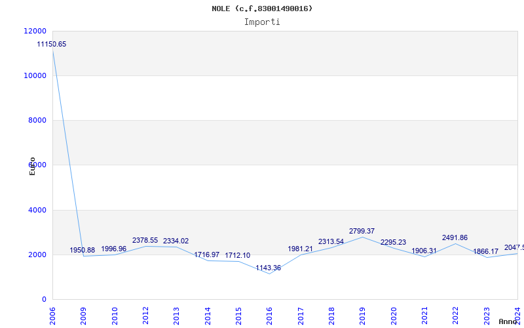Screen dimensions: 524x328
Task: Click the y-axis value 8000
Action: click(37, 120)
